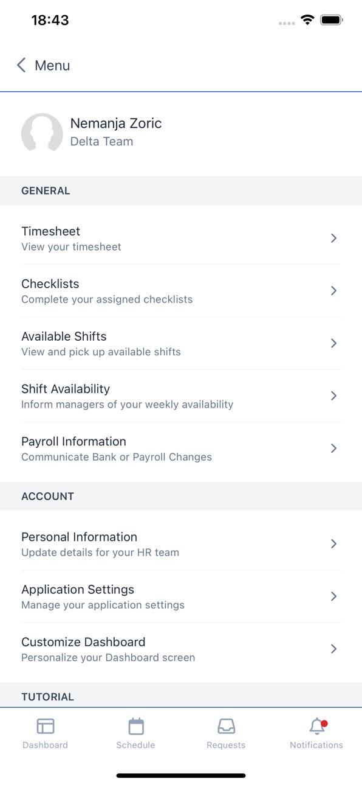
Task: Tap the chevron beside Available Shifts
Action: [x=333, y=343]
